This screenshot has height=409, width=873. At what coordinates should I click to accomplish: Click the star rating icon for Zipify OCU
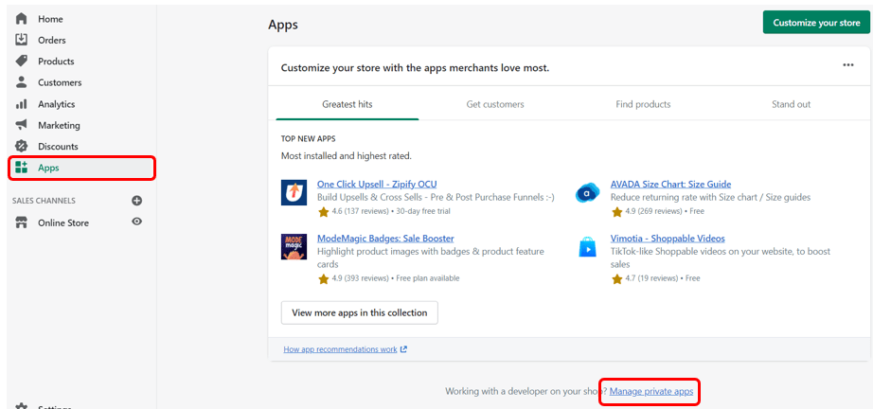pos(324,211)
